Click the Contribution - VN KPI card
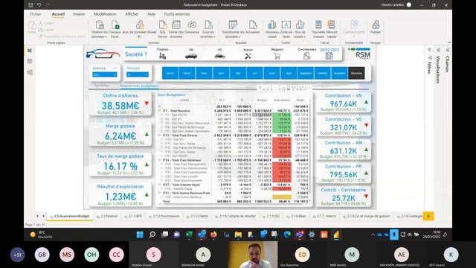Screen dimensions: 476x268 344,103
